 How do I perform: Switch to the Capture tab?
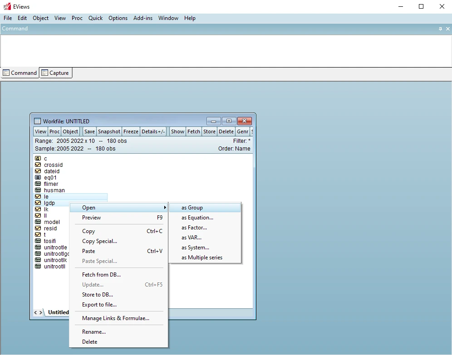pyautogui.click(x=56, y=73)
